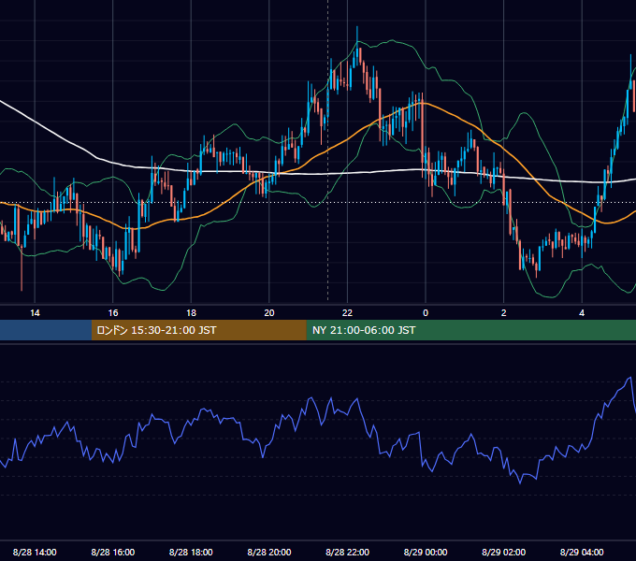This screenshot has width=636, height=561.
Task: Click the 8/28 18:00 indicator axis label
Action: click(x=191, y=552)
